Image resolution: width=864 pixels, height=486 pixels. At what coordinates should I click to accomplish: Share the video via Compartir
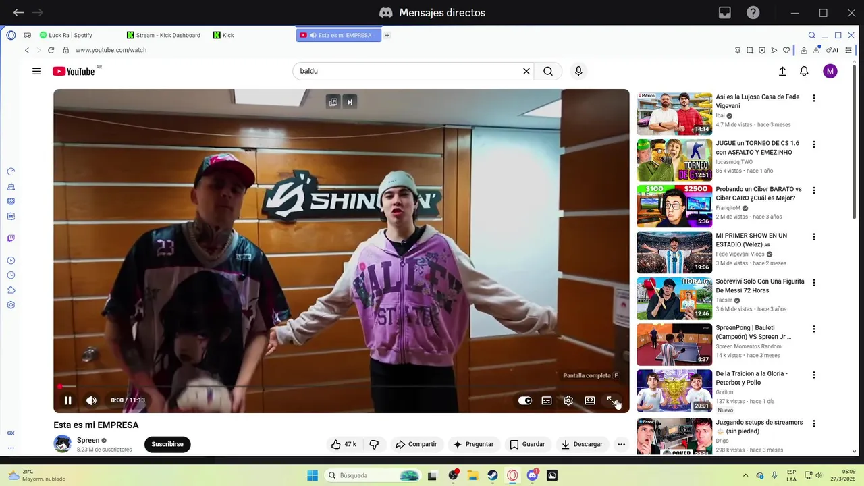tap(416, 444)
